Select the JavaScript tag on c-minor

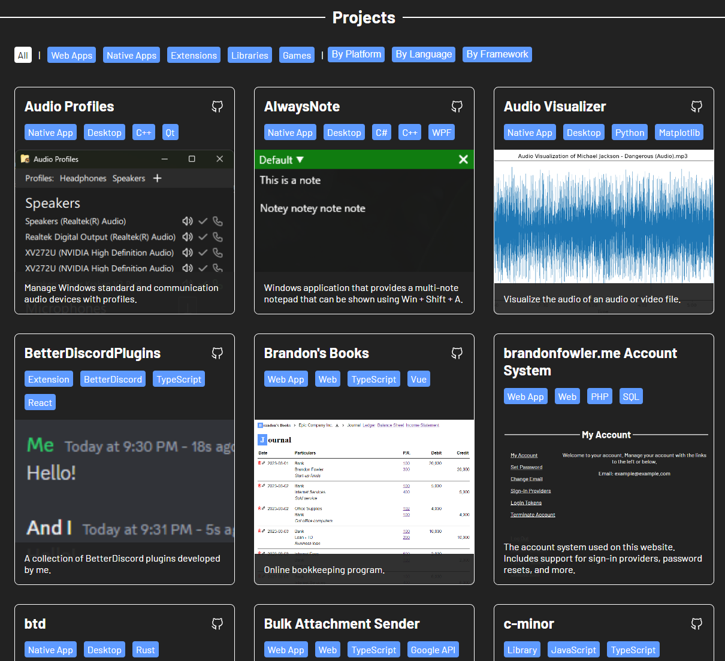[574, 650]
